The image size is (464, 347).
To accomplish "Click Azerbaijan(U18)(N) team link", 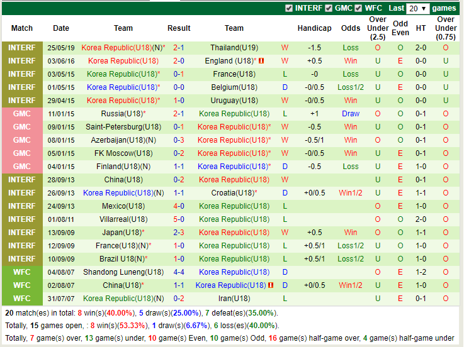I will coord(123,140).
